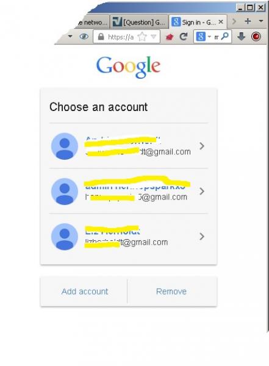
Task: Open the dropdown arrow left of the eye icon
Action: point(70,37)
